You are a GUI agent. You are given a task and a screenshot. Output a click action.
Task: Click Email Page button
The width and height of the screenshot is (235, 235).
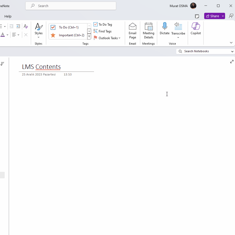click(x=132, y=31)
